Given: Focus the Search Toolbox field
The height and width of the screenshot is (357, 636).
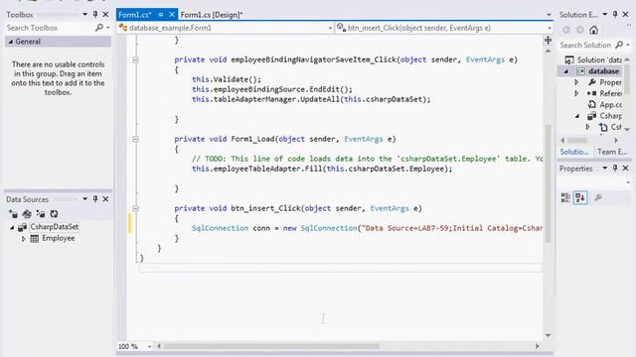Looking at the screenshot, I should click(50, 28).
